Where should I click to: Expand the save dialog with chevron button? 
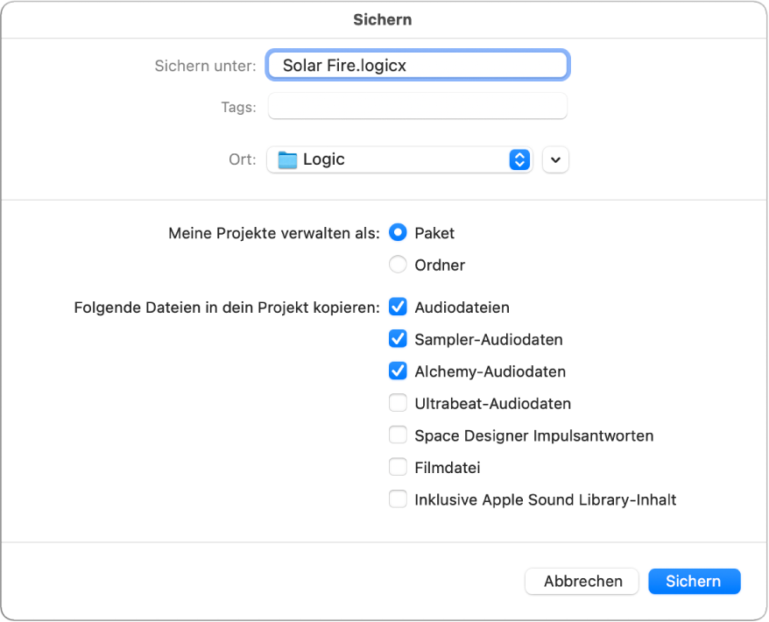click(x=555, y=159)
